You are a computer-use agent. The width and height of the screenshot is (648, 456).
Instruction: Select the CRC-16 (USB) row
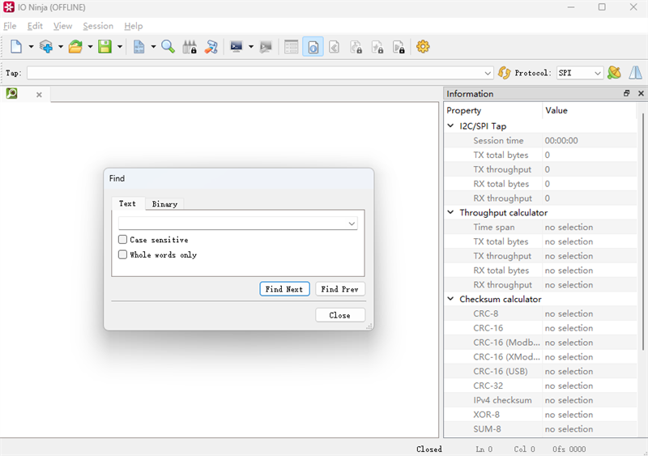(540, 371)
